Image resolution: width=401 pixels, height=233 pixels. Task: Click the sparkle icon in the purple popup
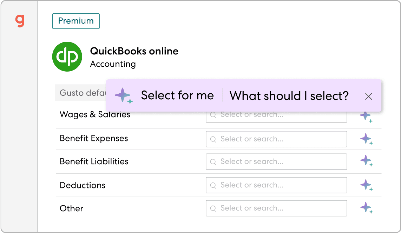[124, 95]
